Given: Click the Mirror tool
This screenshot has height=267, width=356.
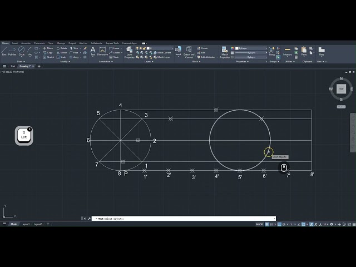Looking at the screenshot, I should [x=62, y=53].
